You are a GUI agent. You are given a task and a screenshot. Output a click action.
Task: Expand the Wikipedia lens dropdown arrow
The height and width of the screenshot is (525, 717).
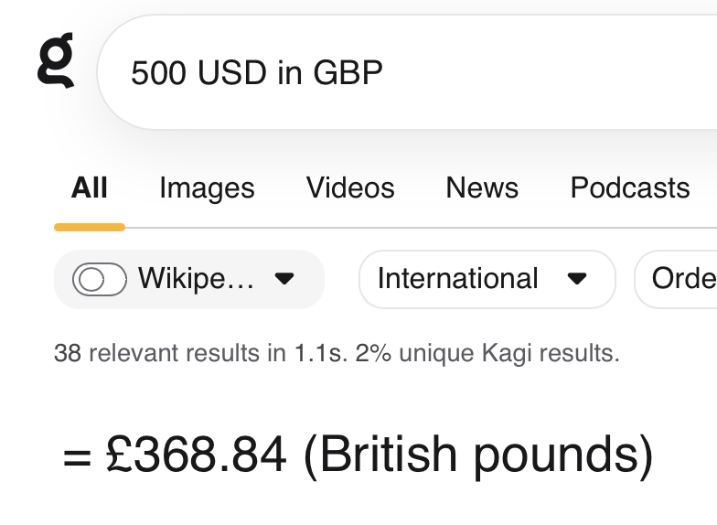(x=284, y=279)
